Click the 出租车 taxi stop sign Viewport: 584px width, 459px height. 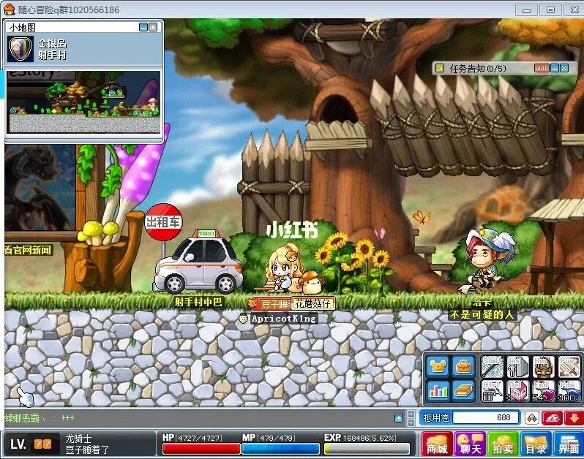[163, 222]
